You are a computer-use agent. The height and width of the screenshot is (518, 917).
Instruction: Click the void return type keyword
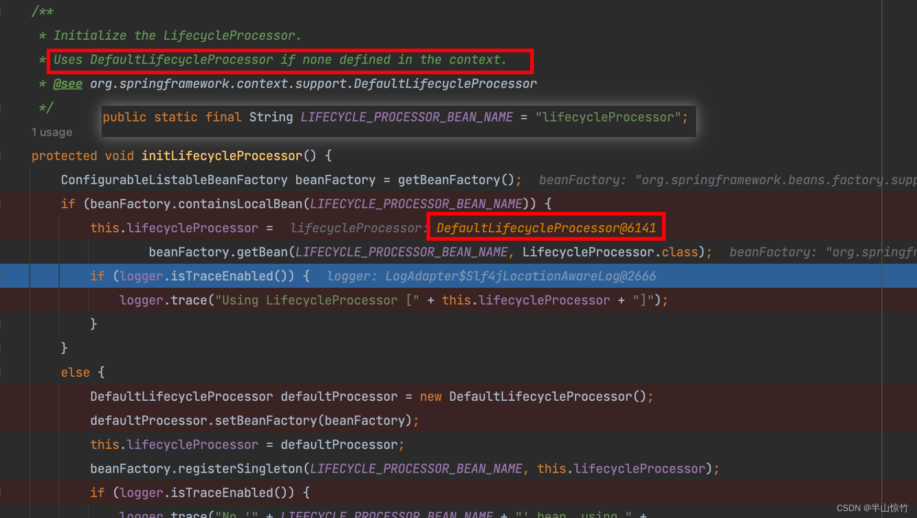click(119, 156)
